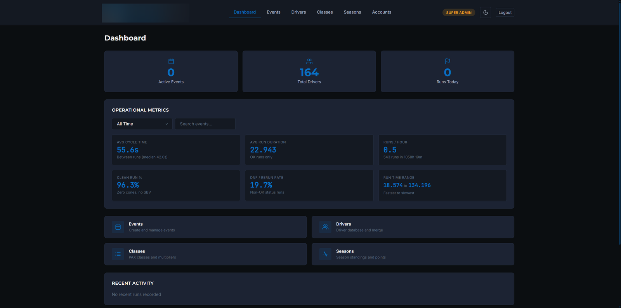Image resolution: width=621 pixels, height=308 pixels.
Task: Click the DNF / Rerun Rate value 19.7%
Action: point(261,185)
